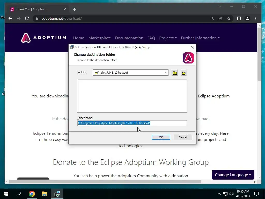Image resolution: width=265 pixels, height=199 pixels.
Task: Open the Chrome profile icon
Action: (x=247, y=18)
